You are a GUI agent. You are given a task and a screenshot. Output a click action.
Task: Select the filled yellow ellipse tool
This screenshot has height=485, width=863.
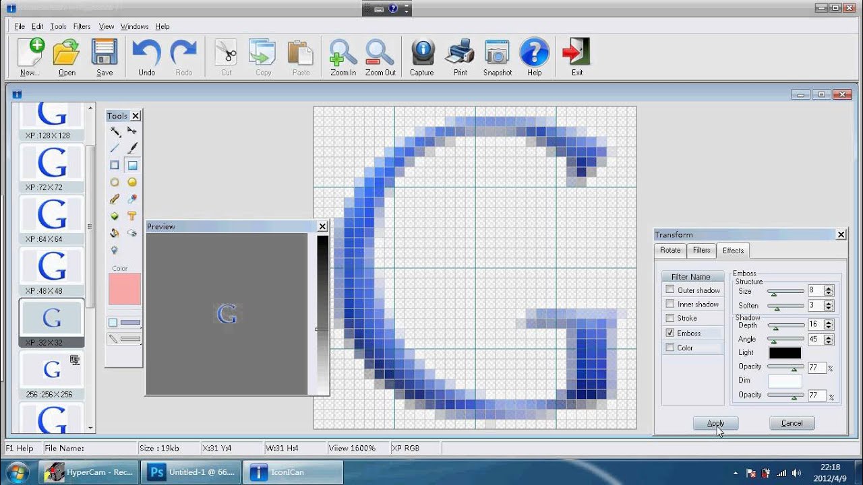coord(132,182)
